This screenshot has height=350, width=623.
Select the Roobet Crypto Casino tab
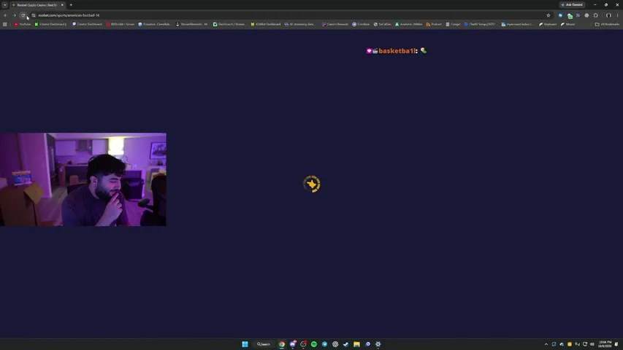pos(37,5)
